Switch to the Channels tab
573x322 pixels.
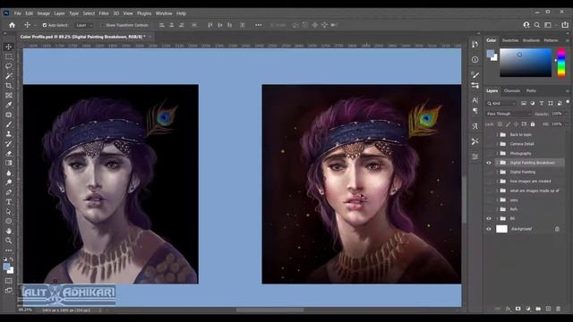(511, 90)
